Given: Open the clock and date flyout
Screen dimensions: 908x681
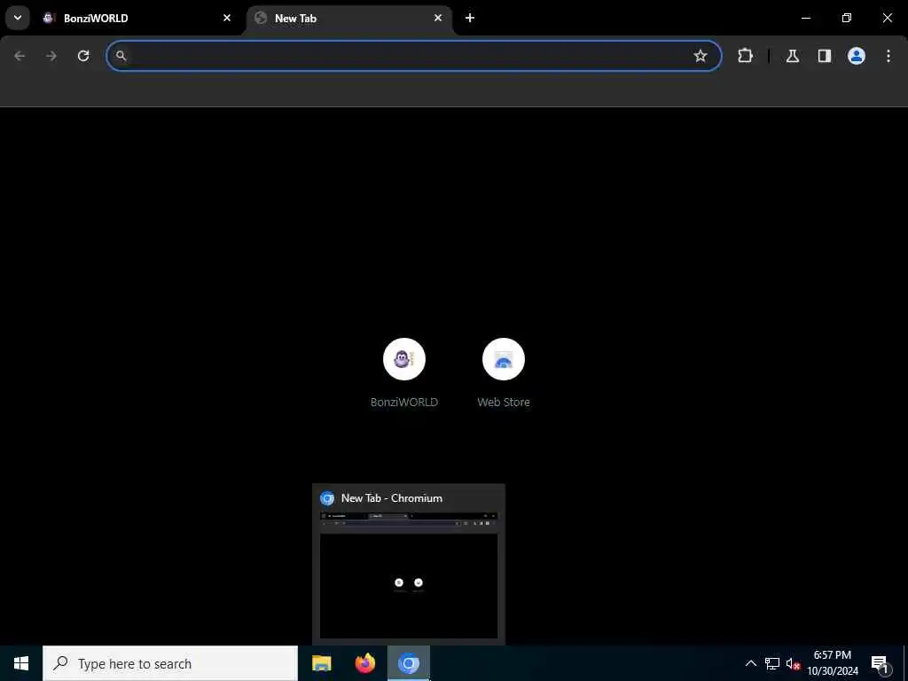Looking at the screenshot, I should 833,663.
